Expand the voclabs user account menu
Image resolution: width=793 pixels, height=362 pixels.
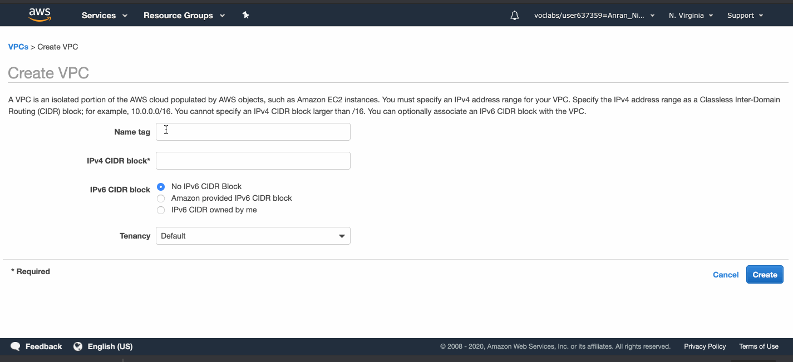coord(594,16)
